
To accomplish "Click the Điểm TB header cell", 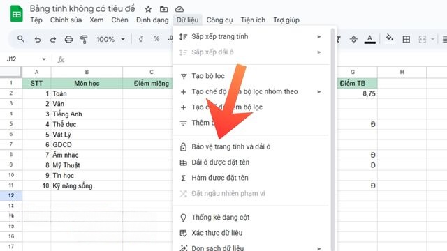I will [357, 83].
